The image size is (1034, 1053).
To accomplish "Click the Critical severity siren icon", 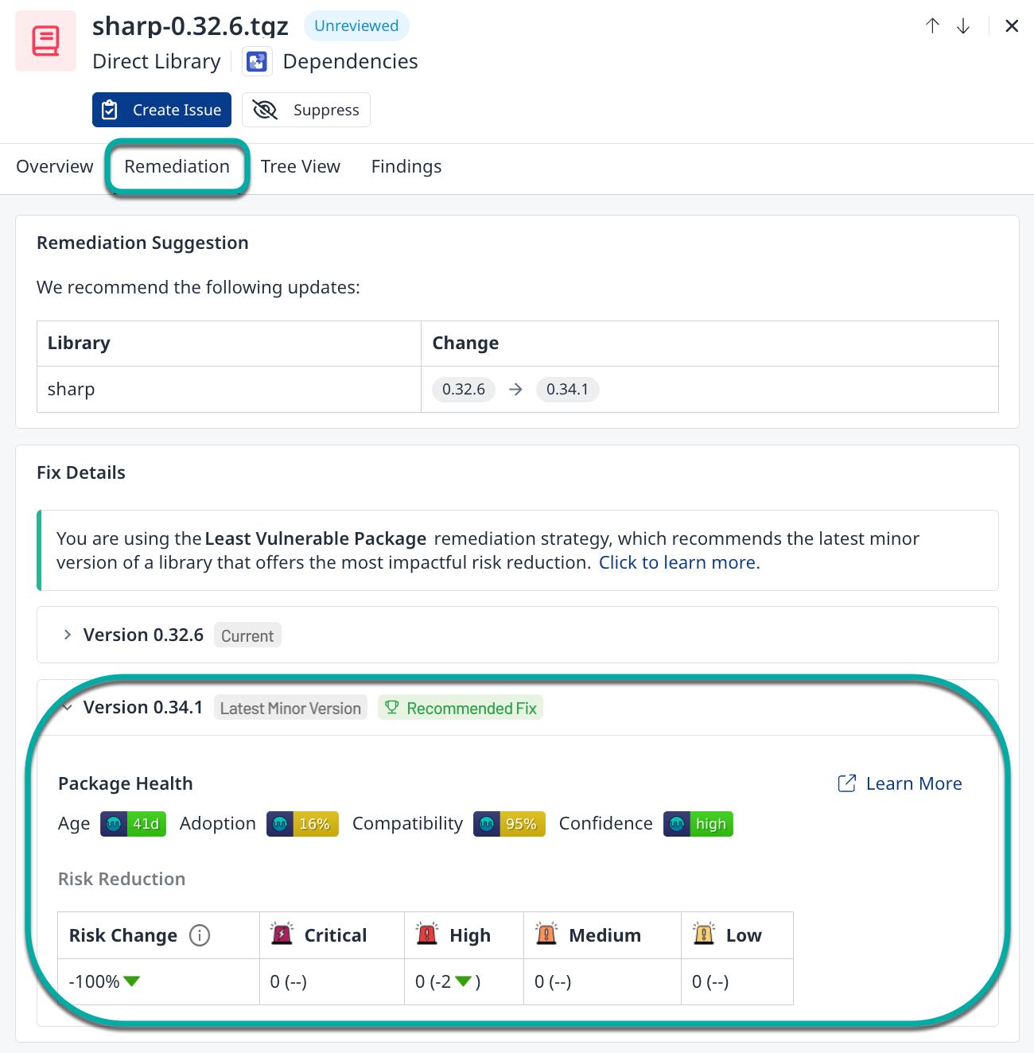I will [x=282, y=934].
